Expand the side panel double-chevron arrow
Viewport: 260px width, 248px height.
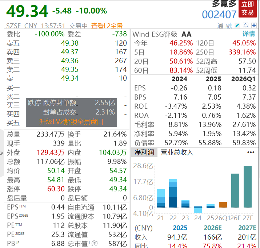pyautogui.click(x=2, y=153)
